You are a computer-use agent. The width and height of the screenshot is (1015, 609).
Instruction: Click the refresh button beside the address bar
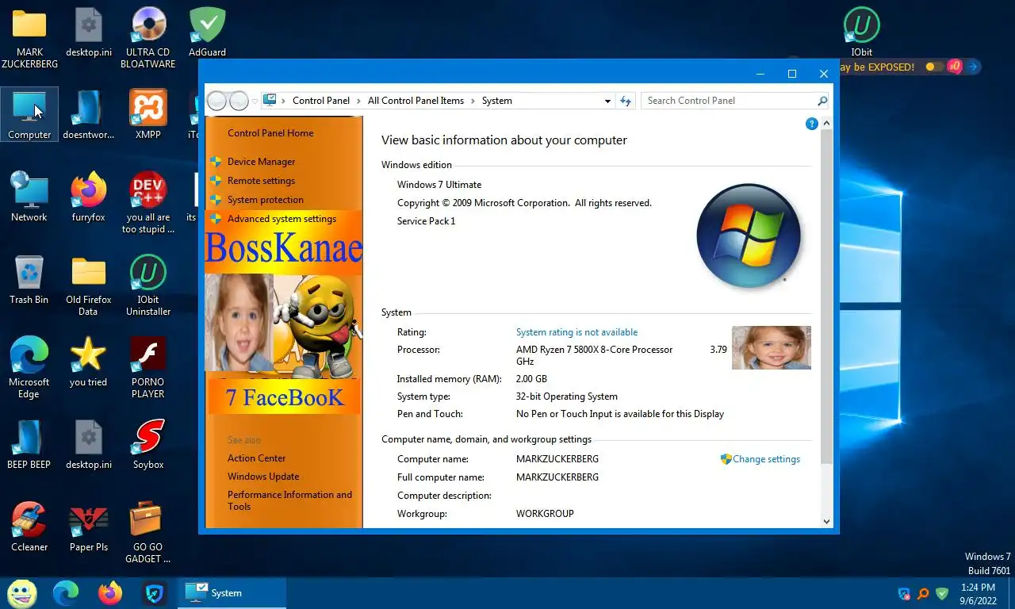click(x=626, y=101)
